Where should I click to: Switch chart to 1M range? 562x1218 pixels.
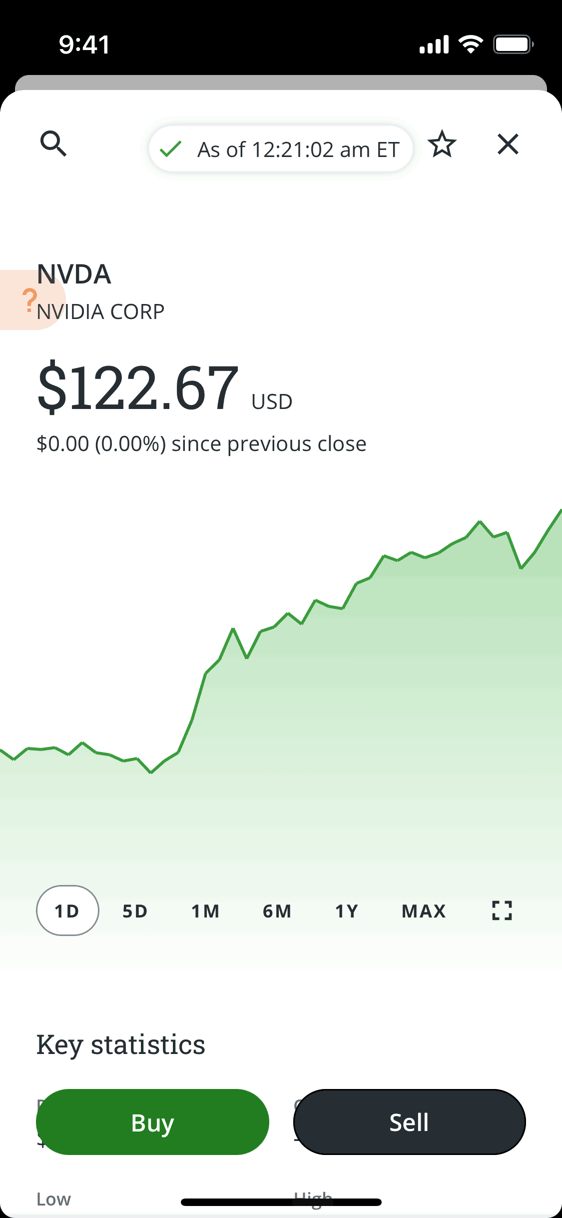205,910
